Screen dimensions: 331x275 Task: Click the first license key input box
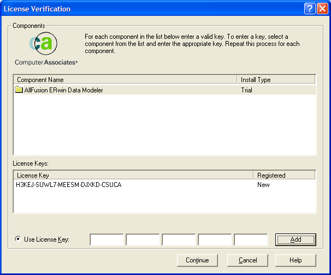pyautogui.click(x=107, y=239)
